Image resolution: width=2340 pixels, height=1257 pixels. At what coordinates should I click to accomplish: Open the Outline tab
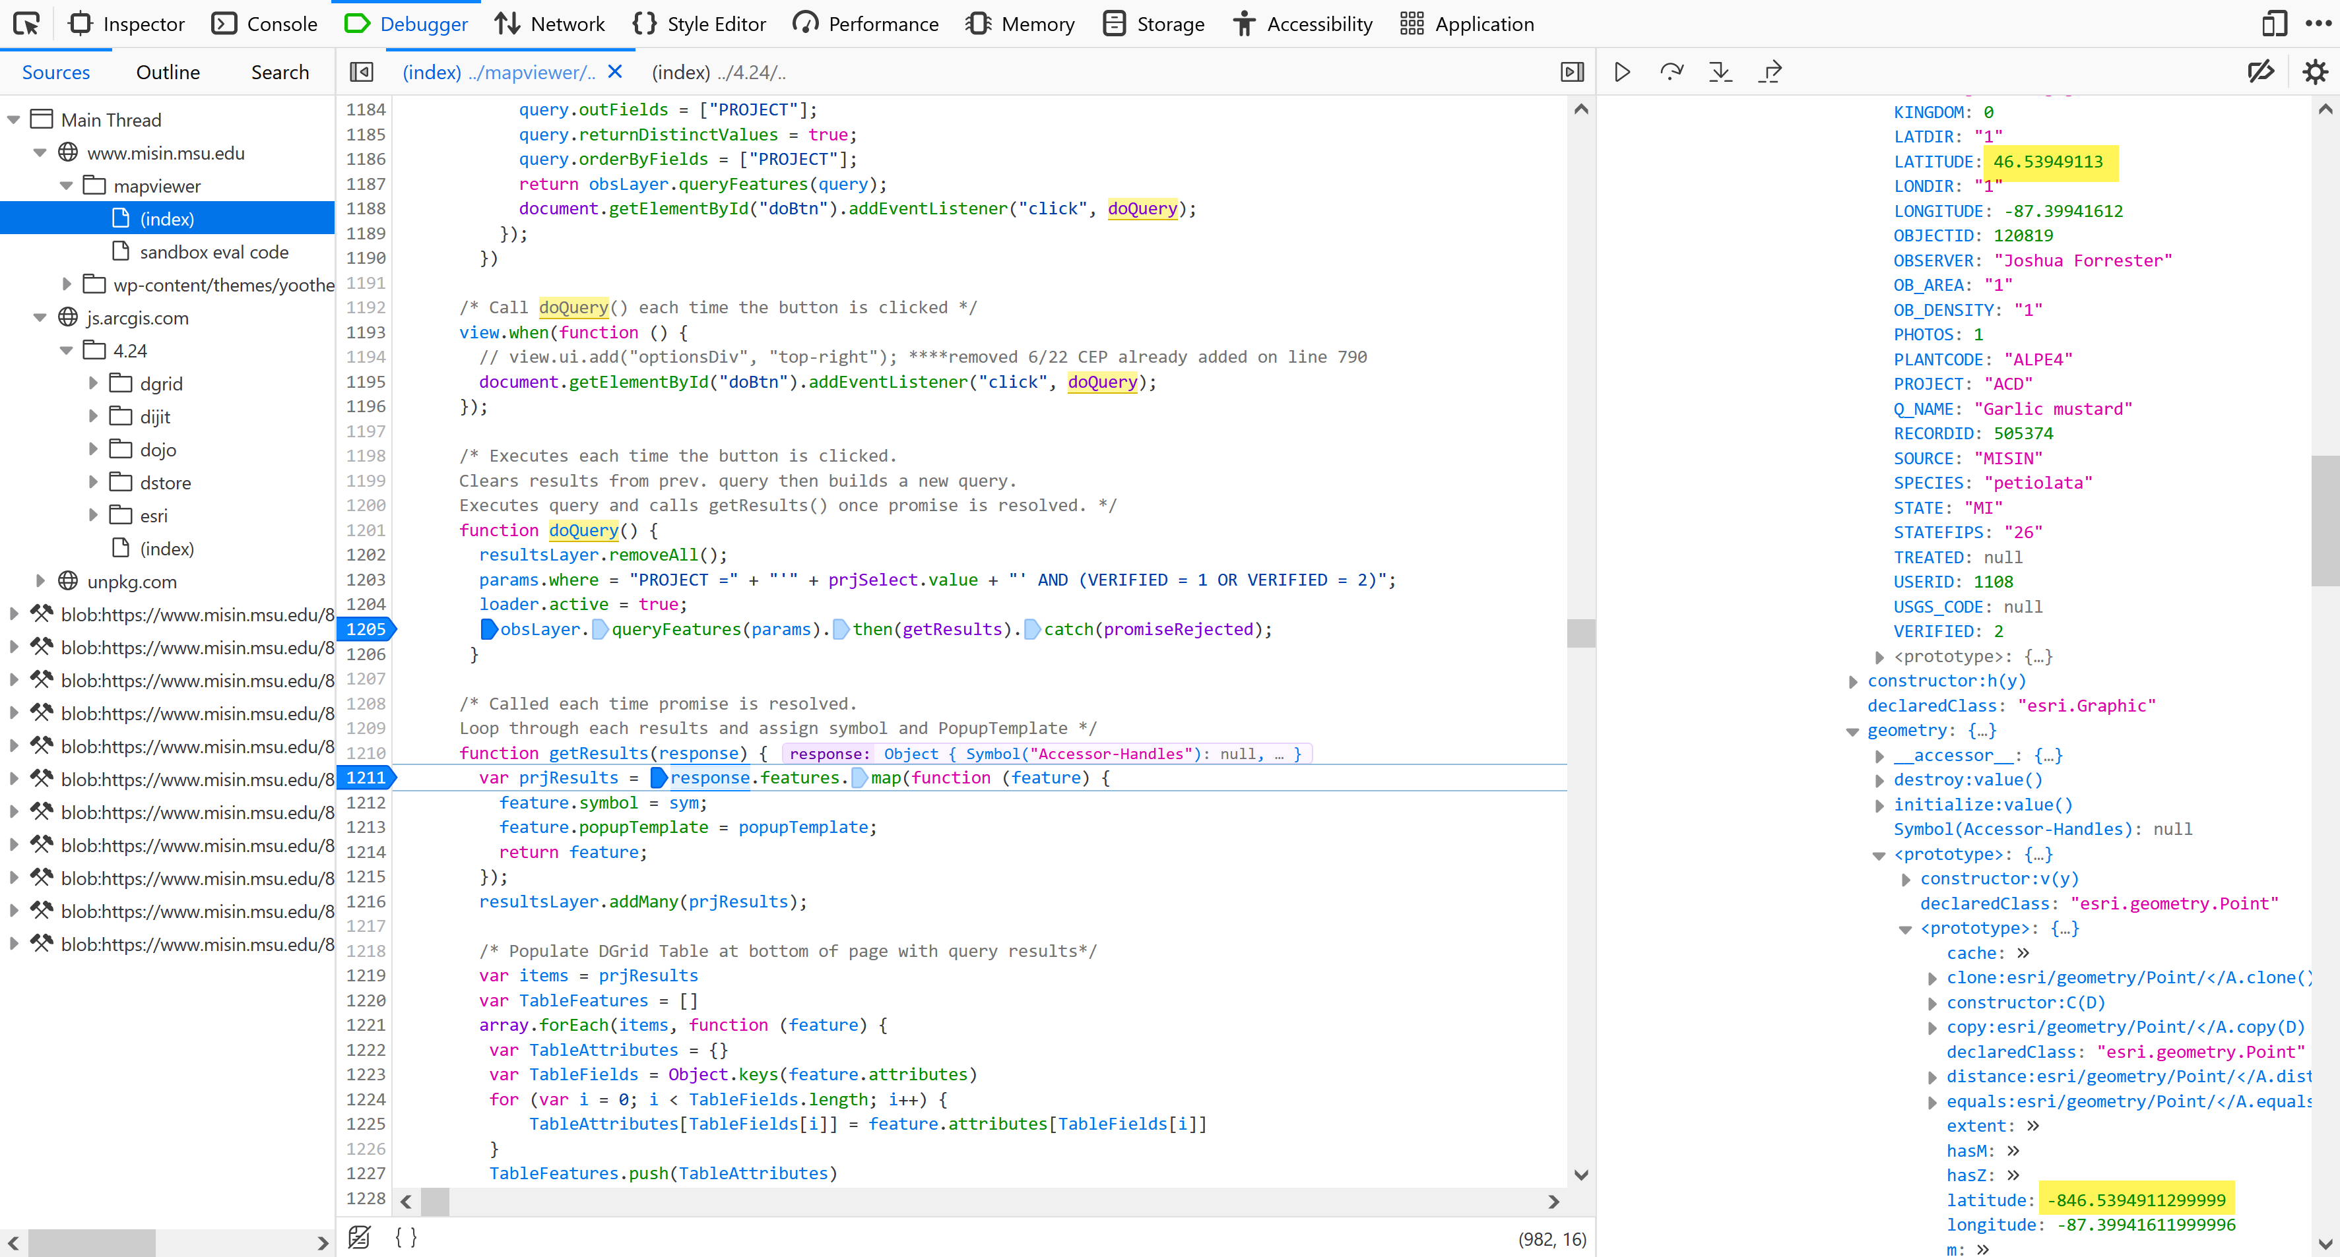pos(167,72)
